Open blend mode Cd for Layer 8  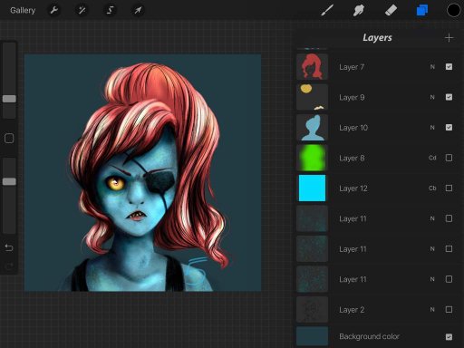coord(432,158)
